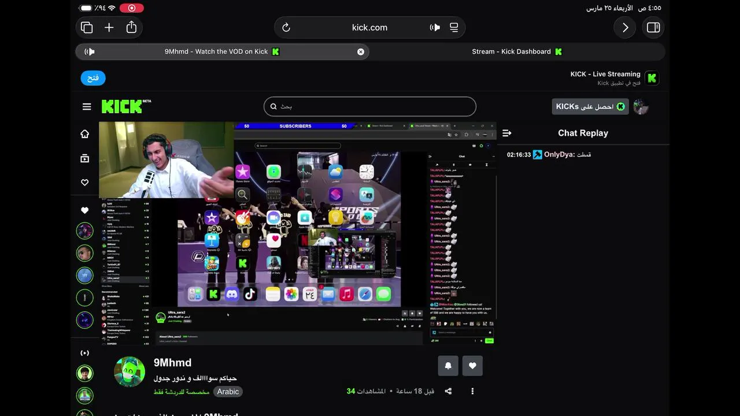
Task: Mute audio on the 9Mhmd tab
Action: [90, 51]
